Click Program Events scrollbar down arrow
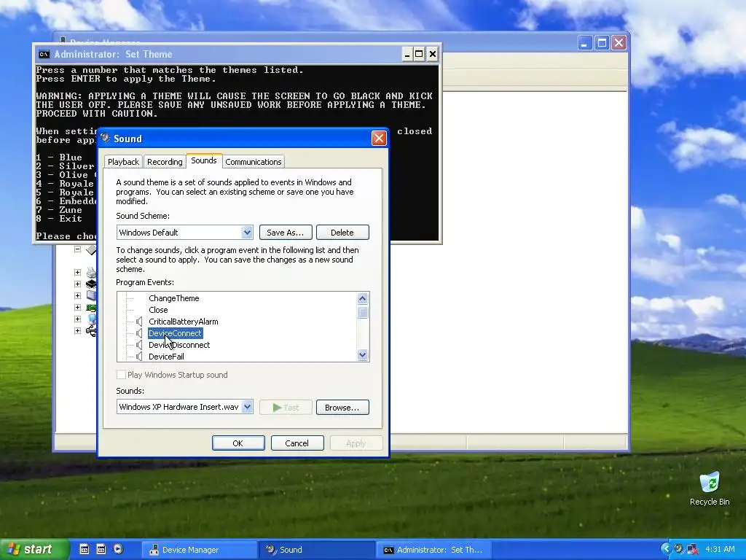Image resolution: width=746 pixels, height=560 pixels. (363, 355)
